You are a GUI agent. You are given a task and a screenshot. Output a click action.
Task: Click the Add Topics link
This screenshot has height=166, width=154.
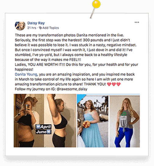(x=51, y=28)
